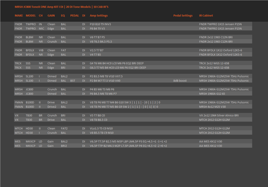Click the Pedal Settings column header
This screenshot has width=268, height=187.
[x=183, y=15]
